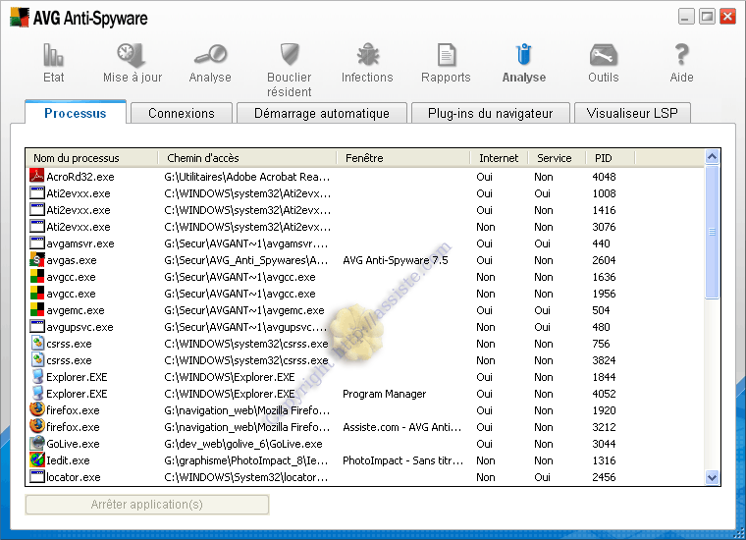Switch to the Processus tab

click(x=76, y=113)
